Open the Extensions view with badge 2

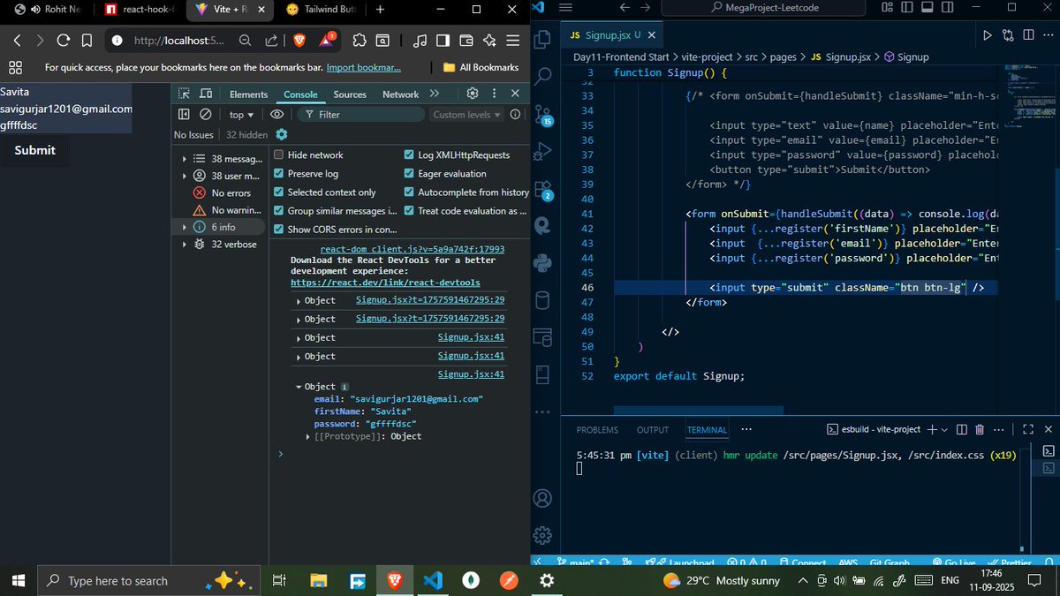[544, 187]
